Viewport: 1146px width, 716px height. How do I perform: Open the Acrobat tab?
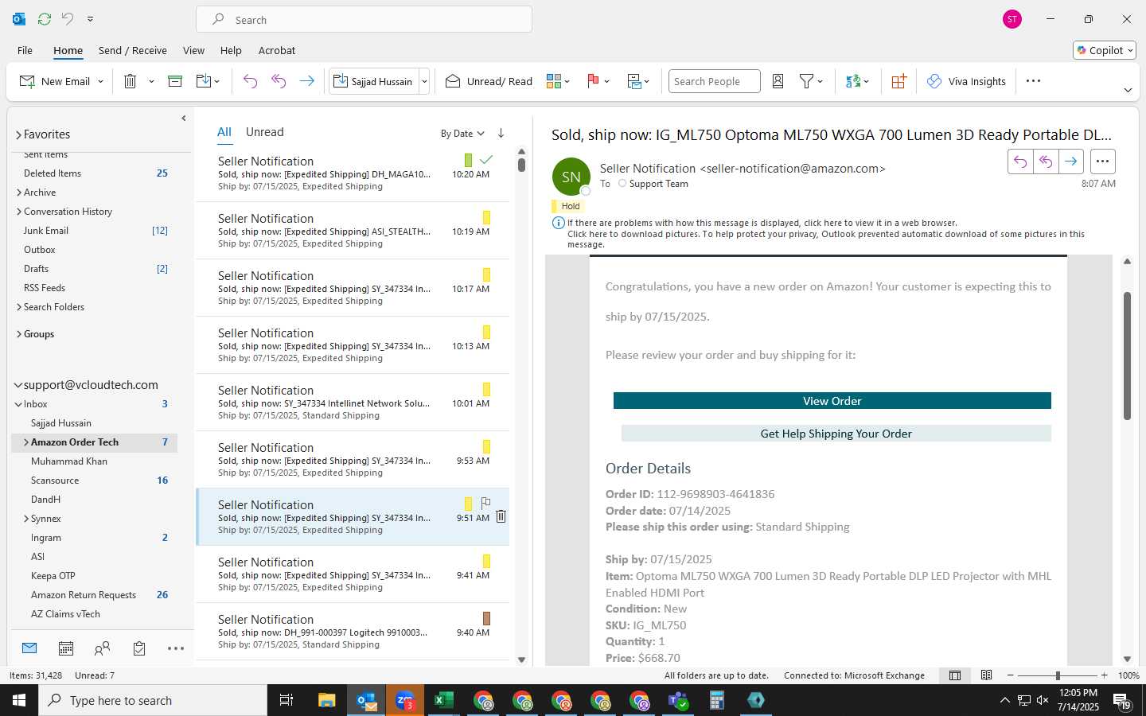tap(277, 50)
